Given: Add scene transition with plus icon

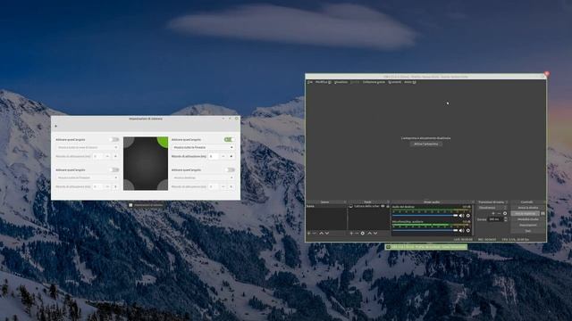Looking at the screenshot, I should pyautogui.click(x=493, y=214).
